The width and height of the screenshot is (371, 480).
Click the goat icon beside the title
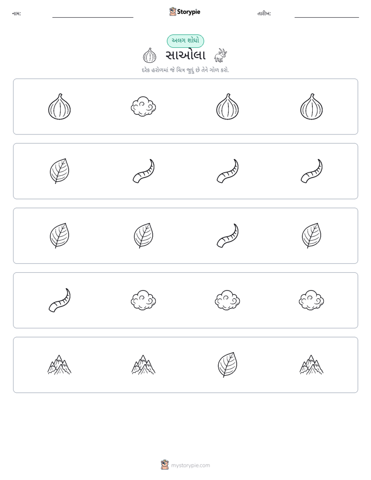coord(221,56)
